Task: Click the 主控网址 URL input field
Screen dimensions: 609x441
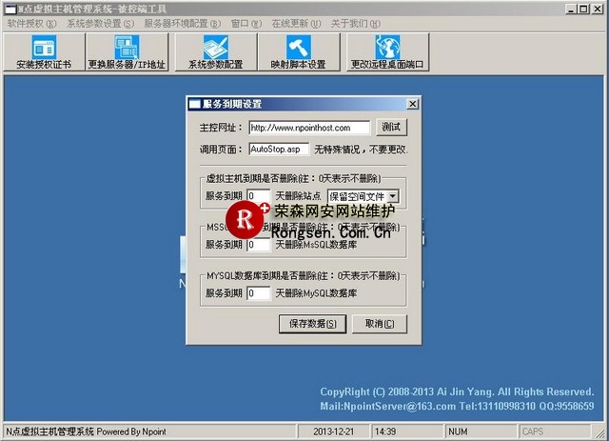Action: (x=309, y=128)
